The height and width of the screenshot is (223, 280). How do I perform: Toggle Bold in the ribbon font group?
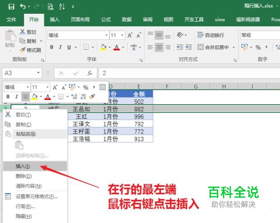tap(52, 47)
